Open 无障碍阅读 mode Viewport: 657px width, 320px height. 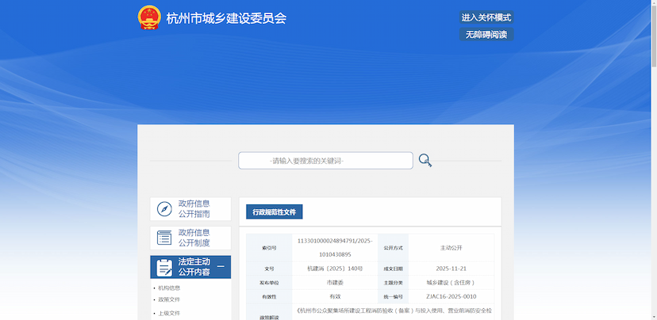(486, 34)
